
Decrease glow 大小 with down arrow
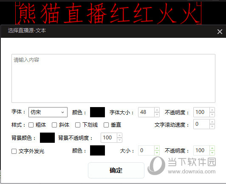click(157, 153)
